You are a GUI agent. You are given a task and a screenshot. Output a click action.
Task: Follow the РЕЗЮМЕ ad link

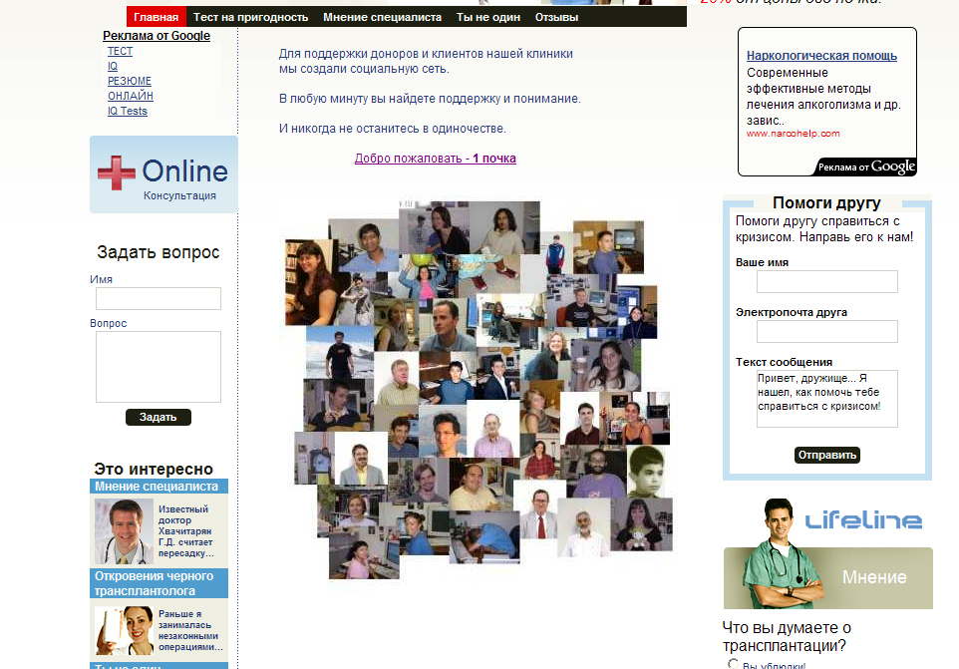coord(129,81)
